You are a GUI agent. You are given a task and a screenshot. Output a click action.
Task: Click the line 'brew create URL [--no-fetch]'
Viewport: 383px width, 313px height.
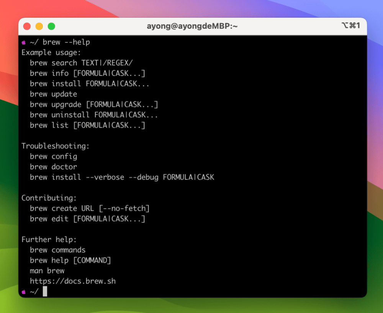click(90, 208)
